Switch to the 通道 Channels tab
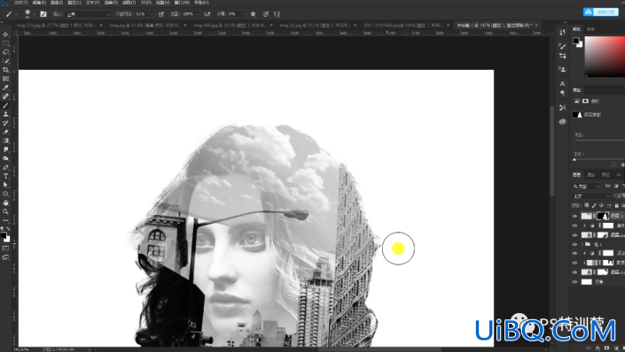Screen dimensions: 625x352 tap(591, 174)
